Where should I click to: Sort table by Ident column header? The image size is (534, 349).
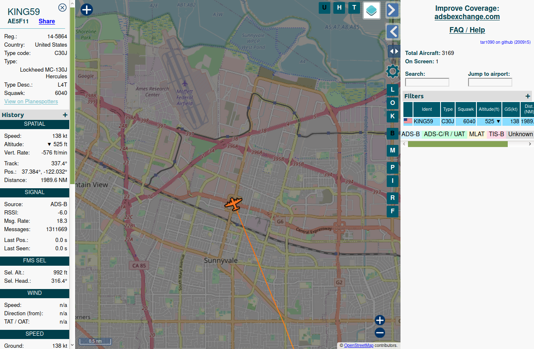427,110
